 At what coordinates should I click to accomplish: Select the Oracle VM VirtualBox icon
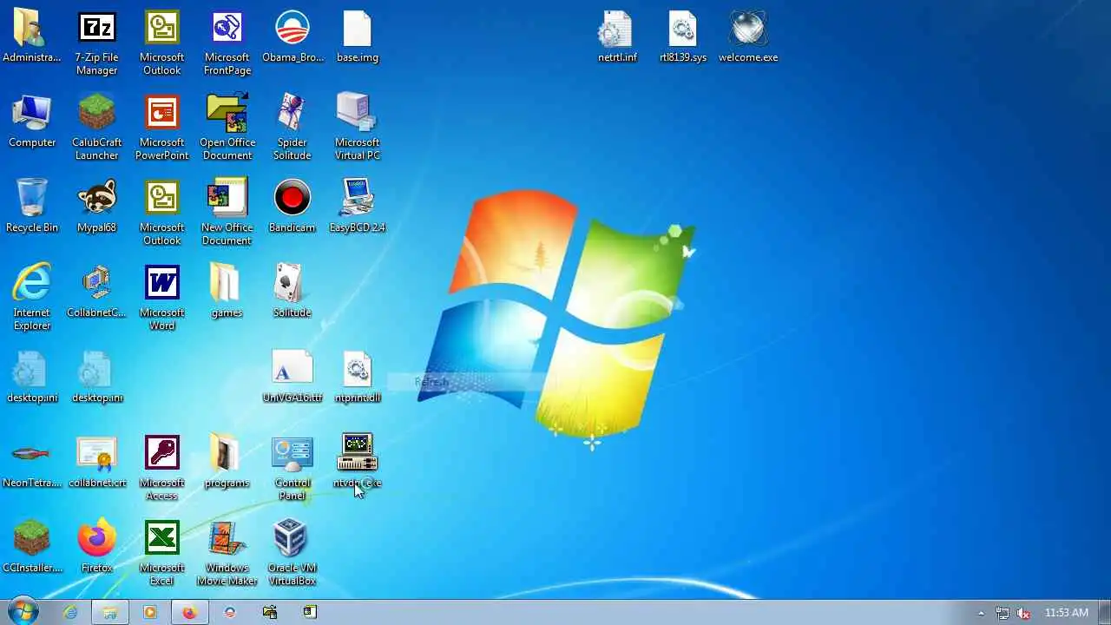[x=292, y=553]
